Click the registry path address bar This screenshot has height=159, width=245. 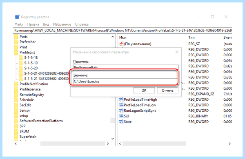click(x=122, y=30)
